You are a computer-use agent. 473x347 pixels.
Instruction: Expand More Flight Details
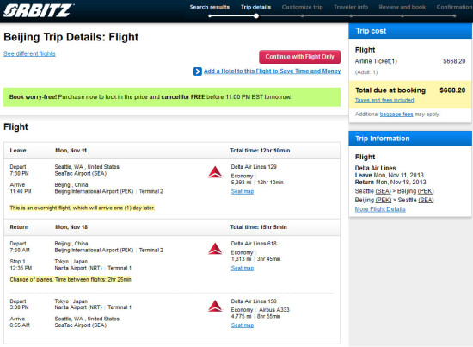(380, 209)
